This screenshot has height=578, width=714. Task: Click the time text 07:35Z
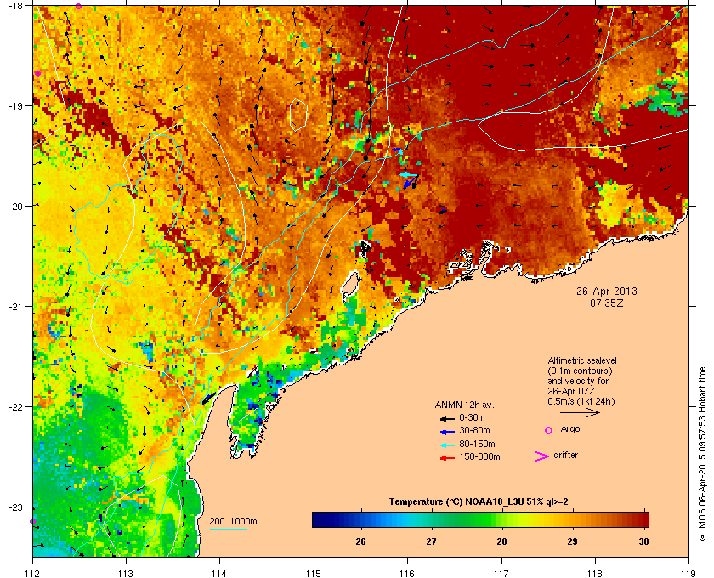(607, 303)
